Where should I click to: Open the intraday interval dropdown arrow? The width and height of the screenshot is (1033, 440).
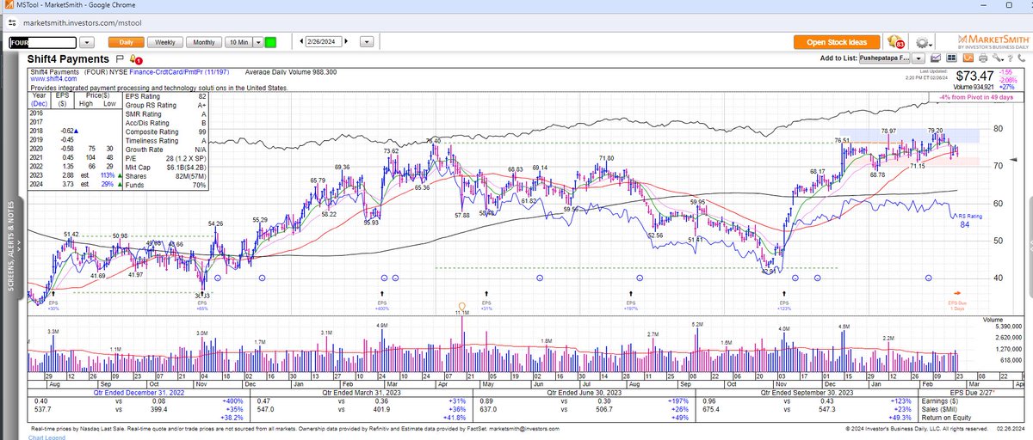(x=258, y=41)
